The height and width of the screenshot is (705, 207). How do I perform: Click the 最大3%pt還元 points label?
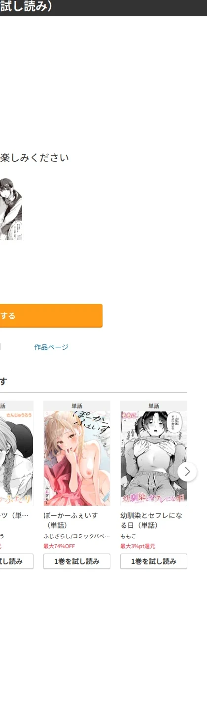tap(138, 546)
